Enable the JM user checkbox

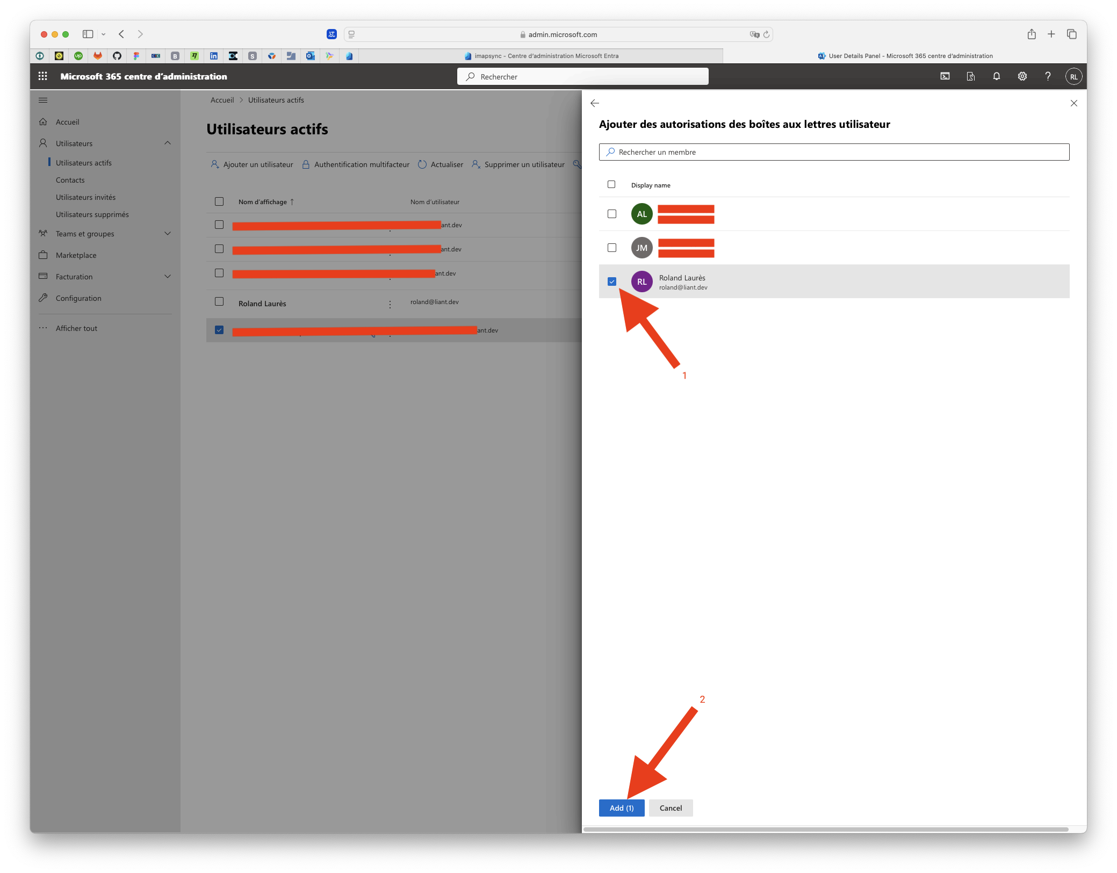coord(612,247)
